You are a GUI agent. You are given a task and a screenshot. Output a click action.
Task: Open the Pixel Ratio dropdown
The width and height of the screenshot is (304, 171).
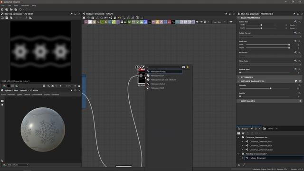[x=270, y=56]
